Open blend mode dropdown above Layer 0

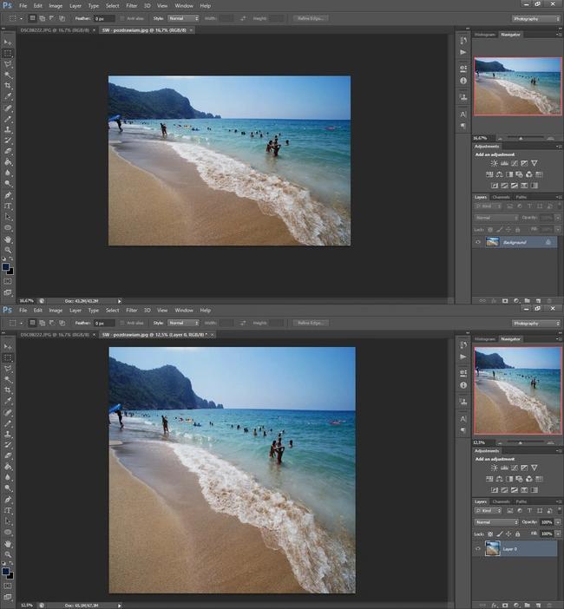click(496, 522)
